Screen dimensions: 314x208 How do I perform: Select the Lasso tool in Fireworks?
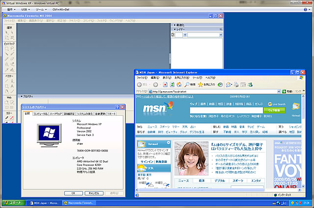12,49
